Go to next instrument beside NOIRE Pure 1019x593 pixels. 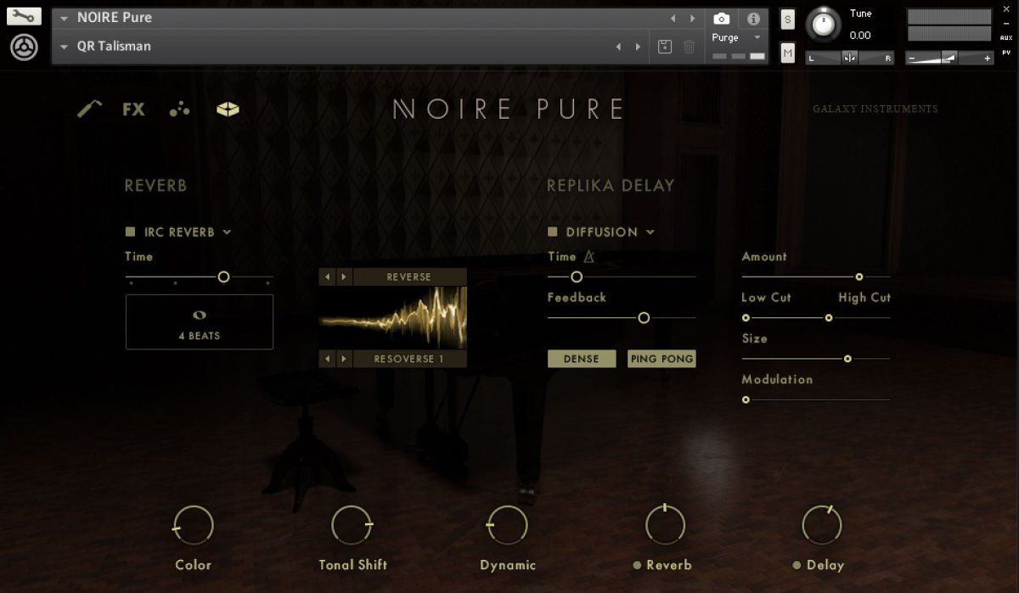(692, 18)
